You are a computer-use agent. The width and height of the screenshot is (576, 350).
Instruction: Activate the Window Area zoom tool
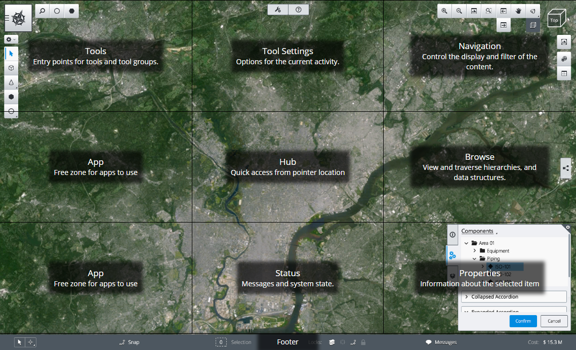click(488, 11)
